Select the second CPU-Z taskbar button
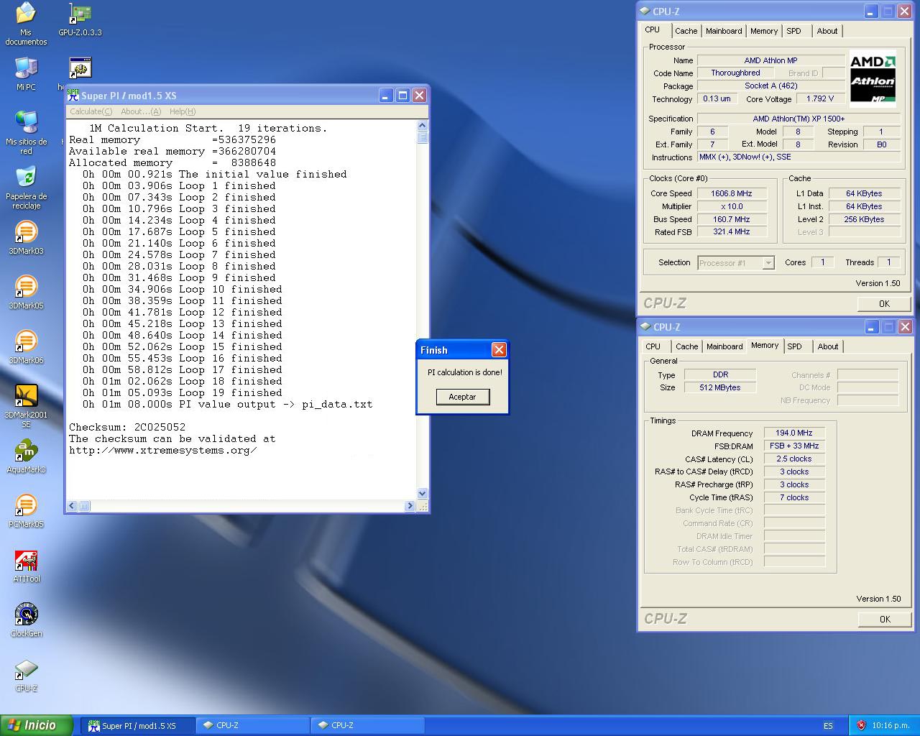 coord(367,726)
